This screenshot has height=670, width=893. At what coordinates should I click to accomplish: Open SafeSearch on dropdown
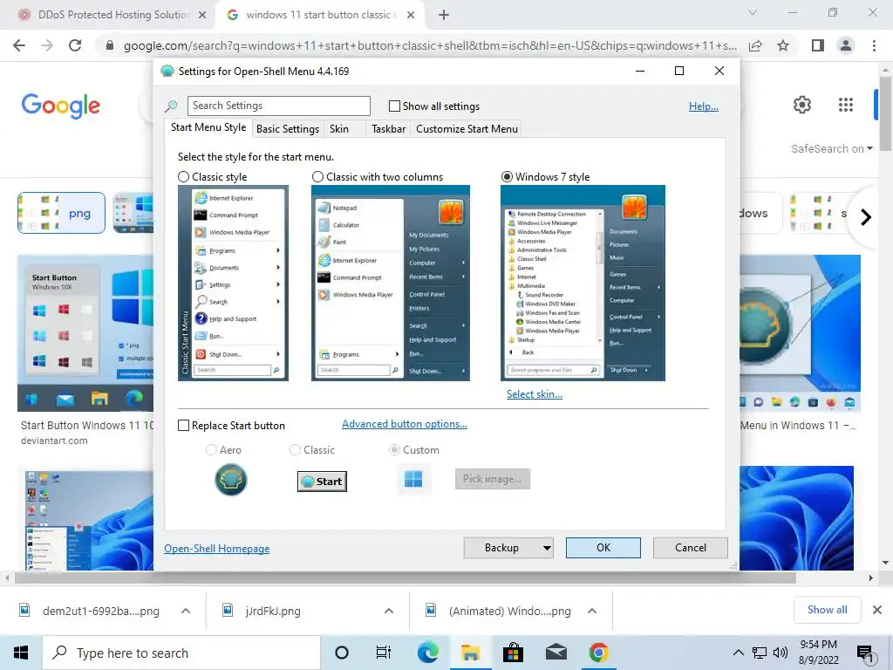[831, 148]
